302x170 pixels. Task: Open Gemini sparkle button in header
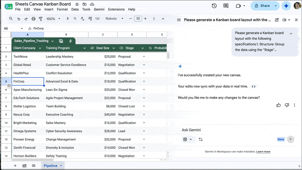[x=286, y=6]
